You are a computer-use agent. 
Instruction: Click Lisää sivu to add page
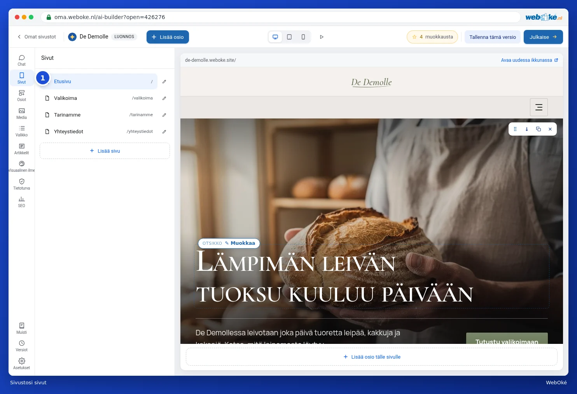(x=105, y=151)
